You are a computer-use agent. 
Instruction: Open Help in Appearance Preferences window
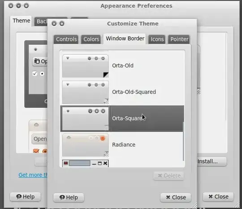[x=26, y=197]
